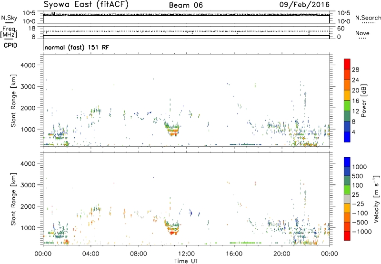This screenshot has height=264, width=381.
Task: Click "Slant Range [km]" label of the power panel
Action: point(13,101)
